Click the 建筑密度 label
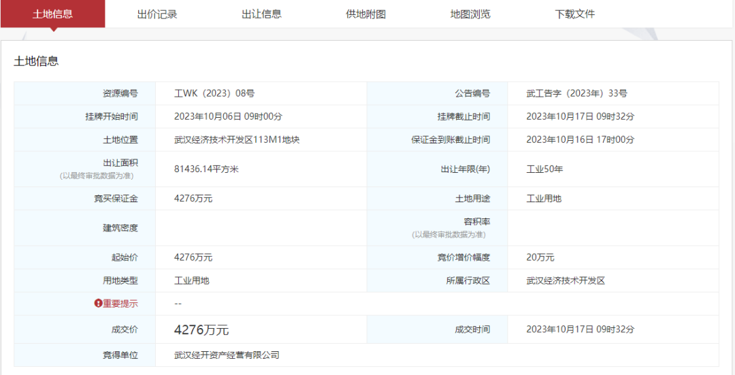The width and height of the screenshot is (735, 375). (x=120, y=228)
